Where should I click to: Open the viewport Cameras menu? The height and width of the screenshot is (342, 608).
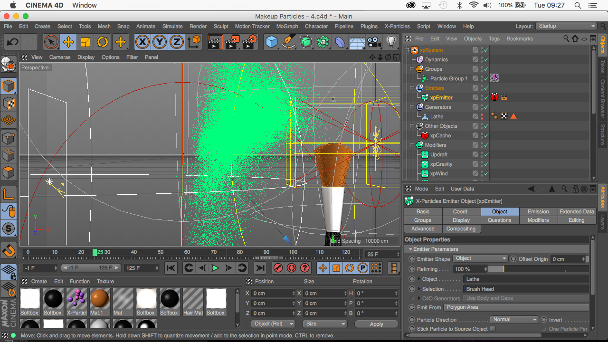60,57
